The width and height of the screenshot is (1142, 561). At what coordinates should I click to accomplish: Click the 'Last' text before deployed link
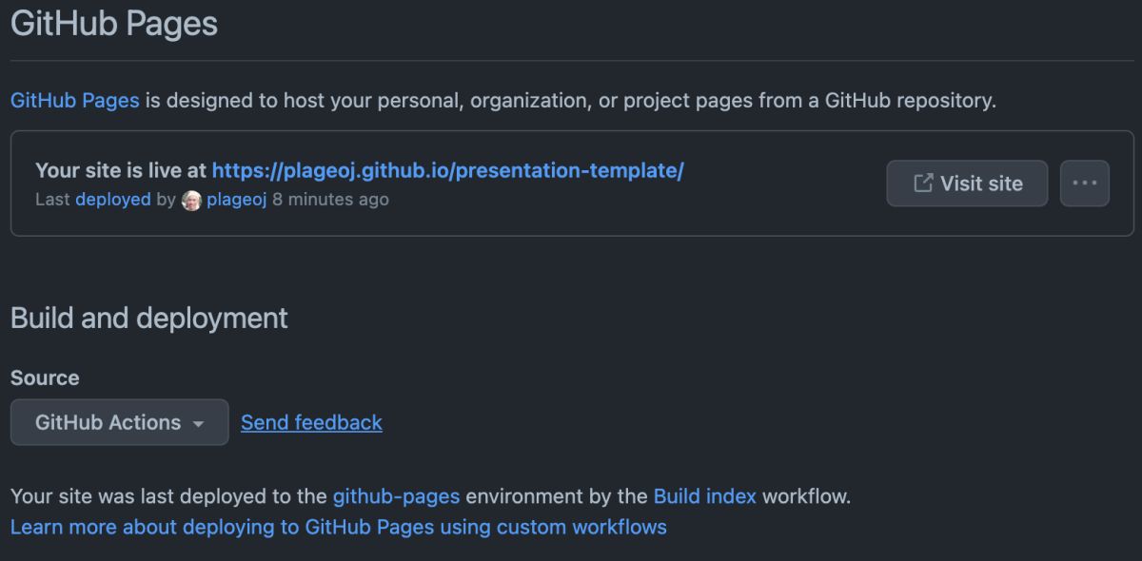click(52, 200)
